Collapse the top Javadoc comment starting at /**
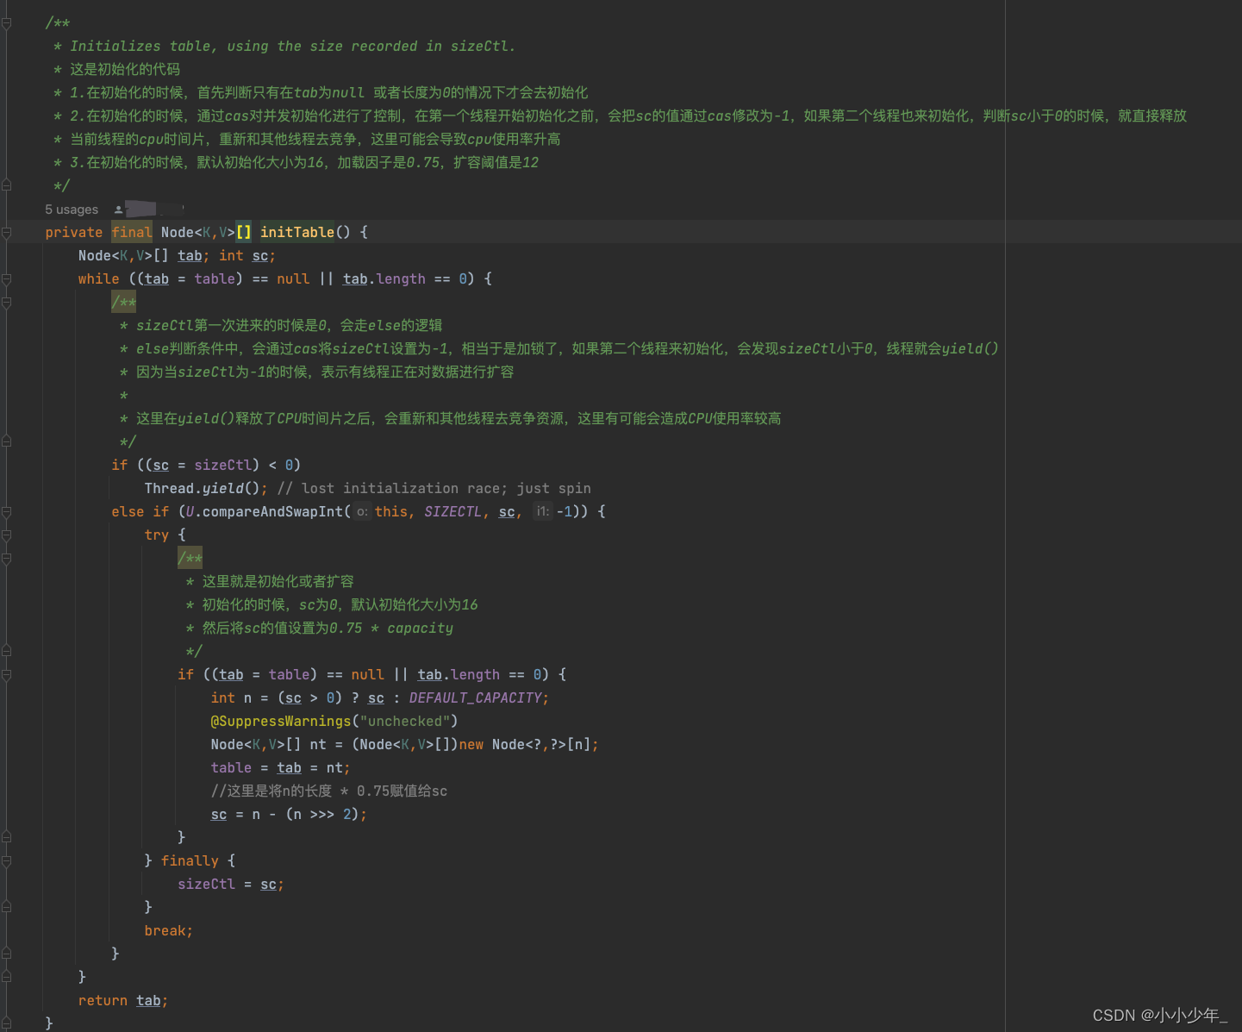The image size is (1242, 1032). [x=6, y=23]
